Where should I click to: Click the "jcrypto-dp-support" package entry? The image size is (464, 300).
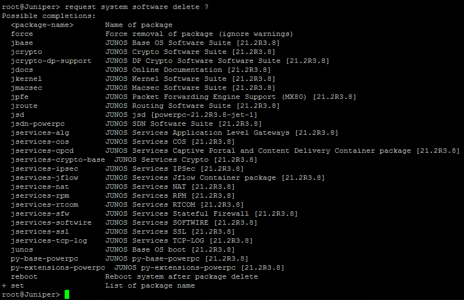point(51,61)
